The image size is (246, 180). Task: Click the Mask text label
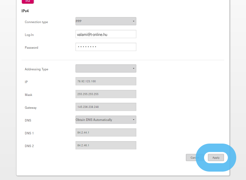28,95
